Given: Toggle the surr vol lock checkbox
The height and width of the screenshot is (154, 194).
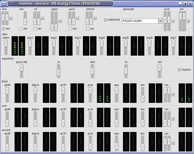Looking at the screenshot, I should click(x=173, y=119).
